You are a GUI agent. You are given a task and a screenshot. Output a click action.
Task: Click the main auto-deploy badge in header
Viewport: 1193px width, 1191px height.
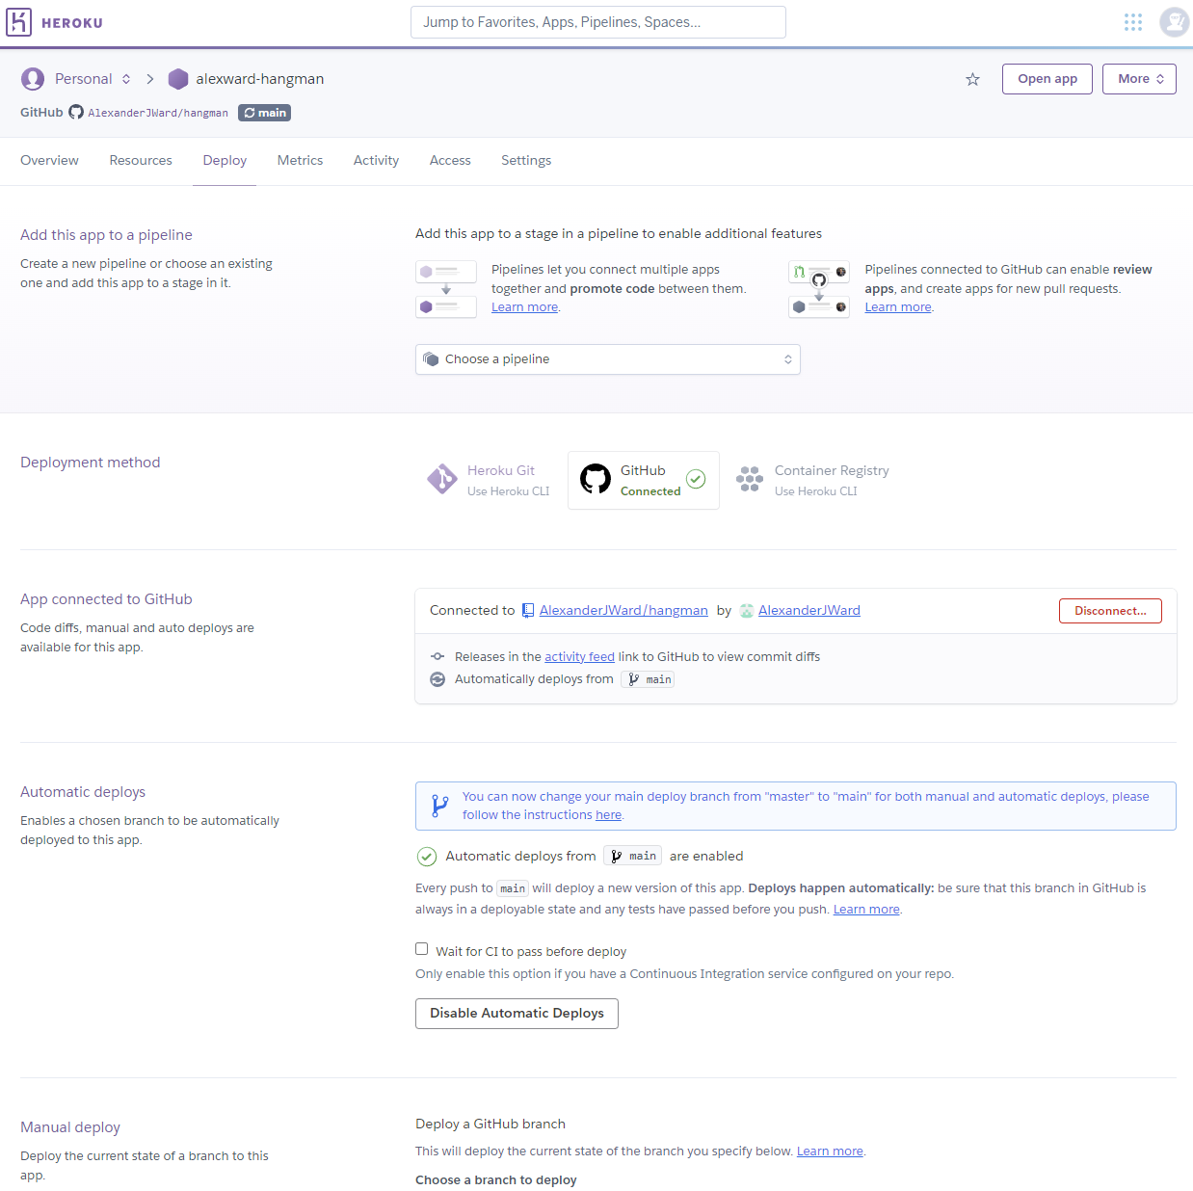coord(264,113)
